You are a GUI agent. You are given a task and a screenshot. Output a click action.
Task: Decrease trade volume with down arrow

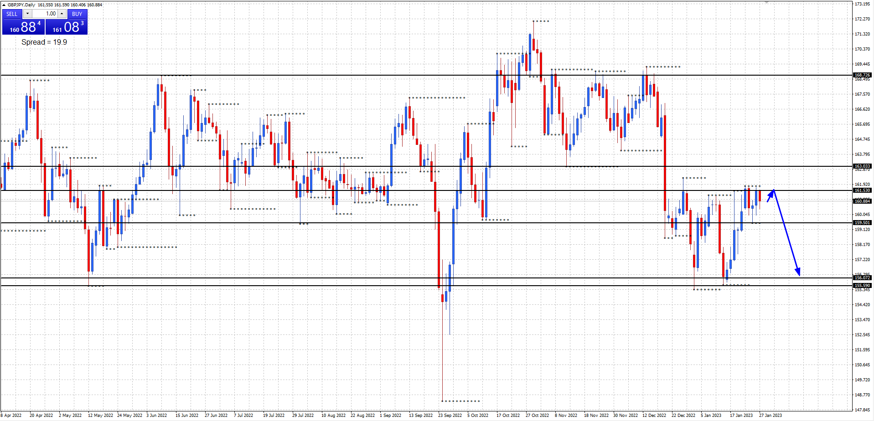tap(27, 14)
